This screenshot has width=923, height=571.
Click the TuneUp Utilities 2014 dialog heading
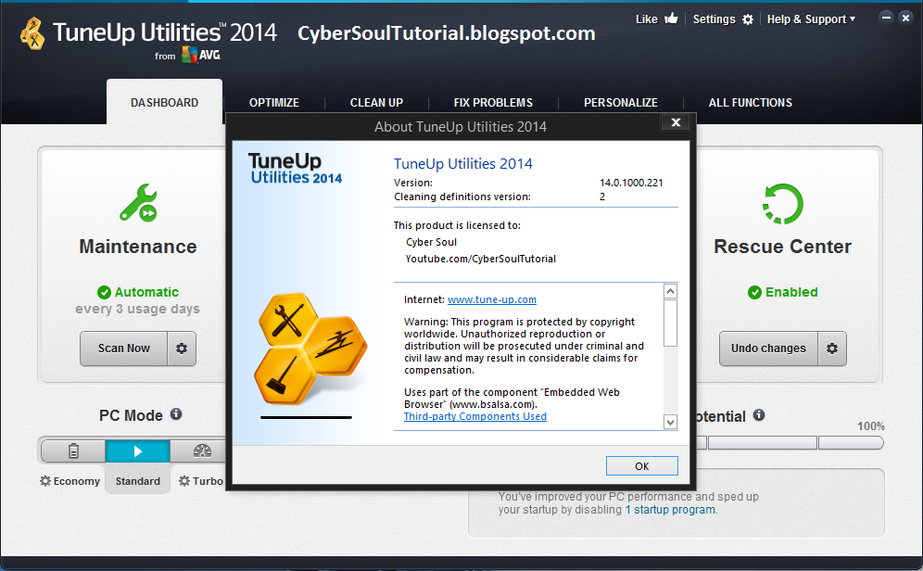click(x=462, y=164)
